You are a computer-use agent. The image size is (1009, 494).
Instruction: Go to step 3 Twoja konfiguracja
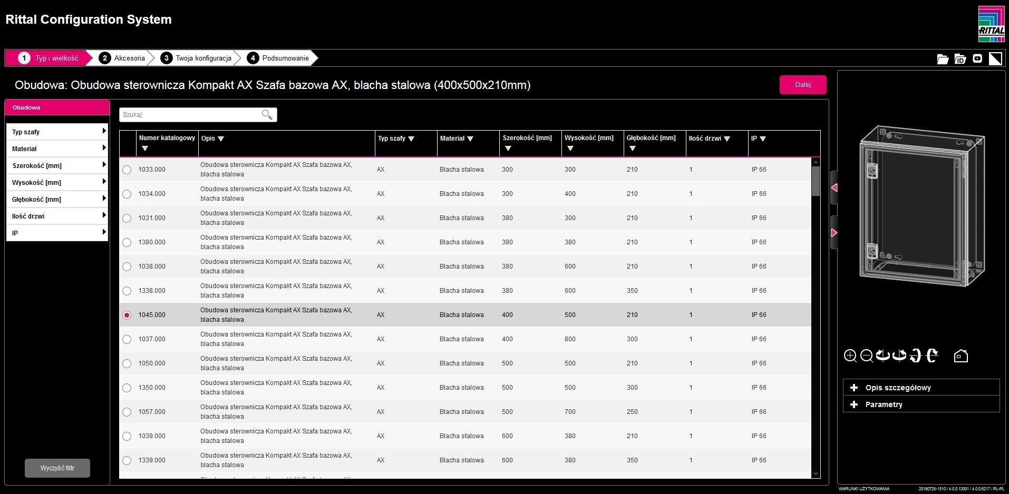tap(197, 58)
